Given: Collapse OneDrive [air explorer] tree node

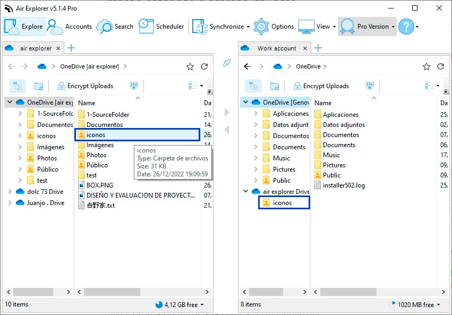Looking at the screenshot, I should pyautogui.click(x=10, y=102).
